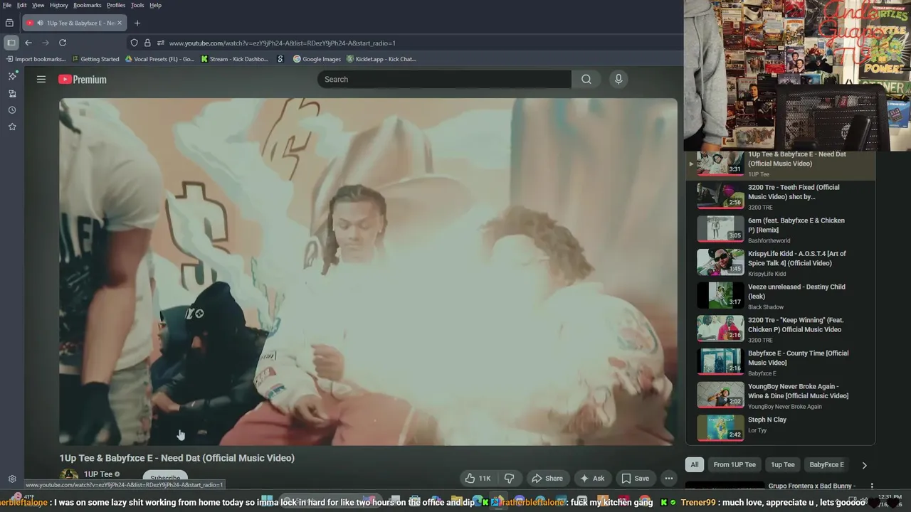
Task: Click the search magnifier button
Action: [x=586, y=80]
